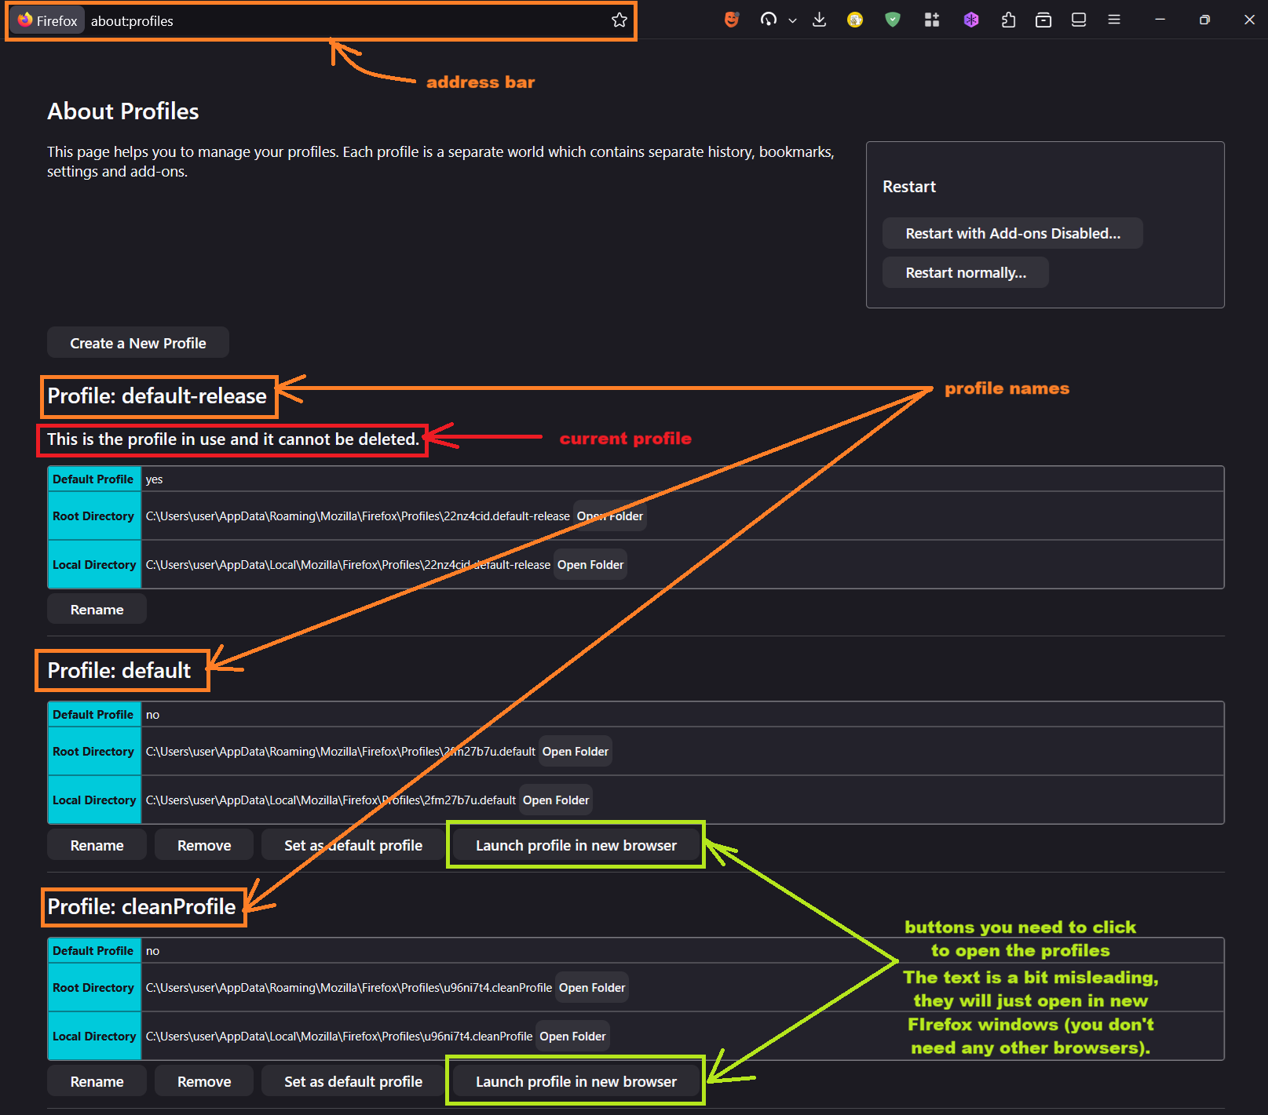Open the Firefox hamburger application menu
The image size is (1268, 1115).
click(x=1114, y=20)
